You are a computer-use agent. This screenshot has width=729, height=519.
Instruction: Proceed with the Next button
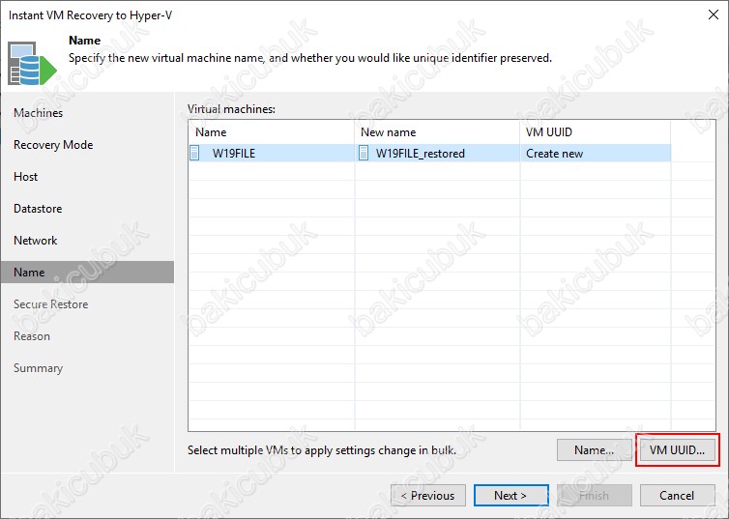pyautogui.click(x=510, y=495)
